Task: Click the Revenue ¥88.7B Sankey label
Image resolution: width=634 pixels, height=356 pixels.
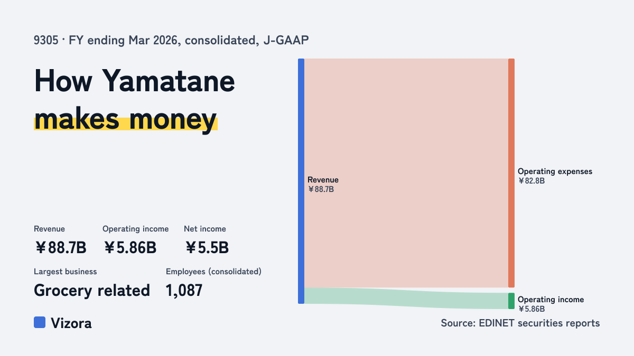Action: click(323, 185)
